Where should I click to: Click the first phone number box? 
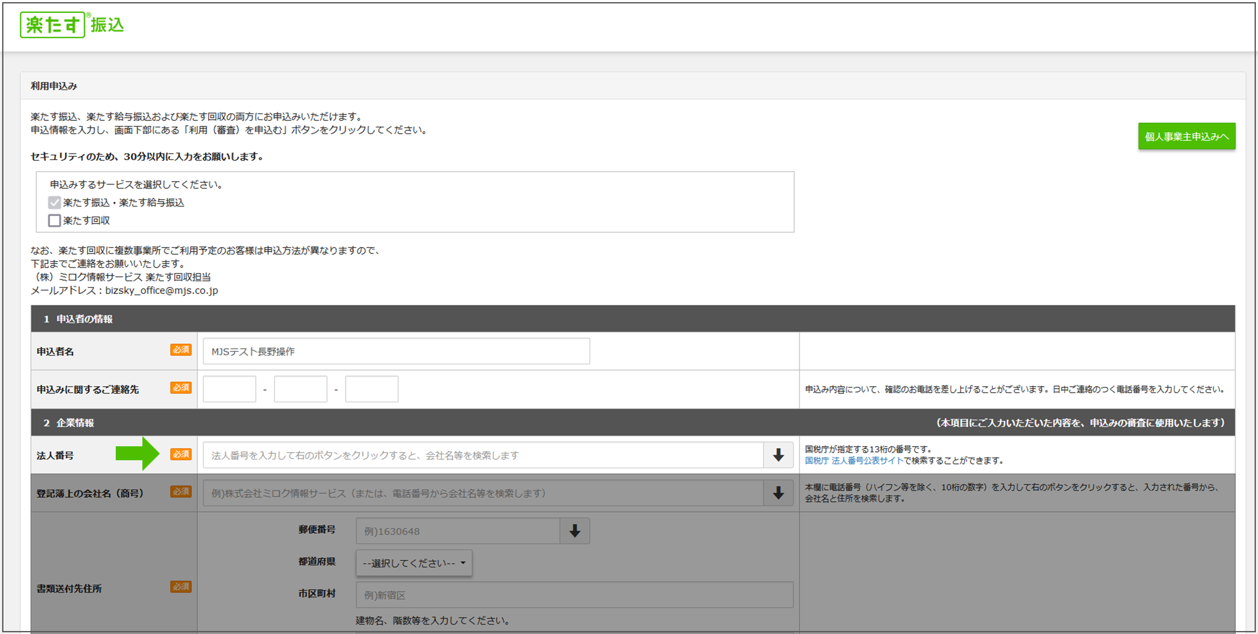pos(230,389)
